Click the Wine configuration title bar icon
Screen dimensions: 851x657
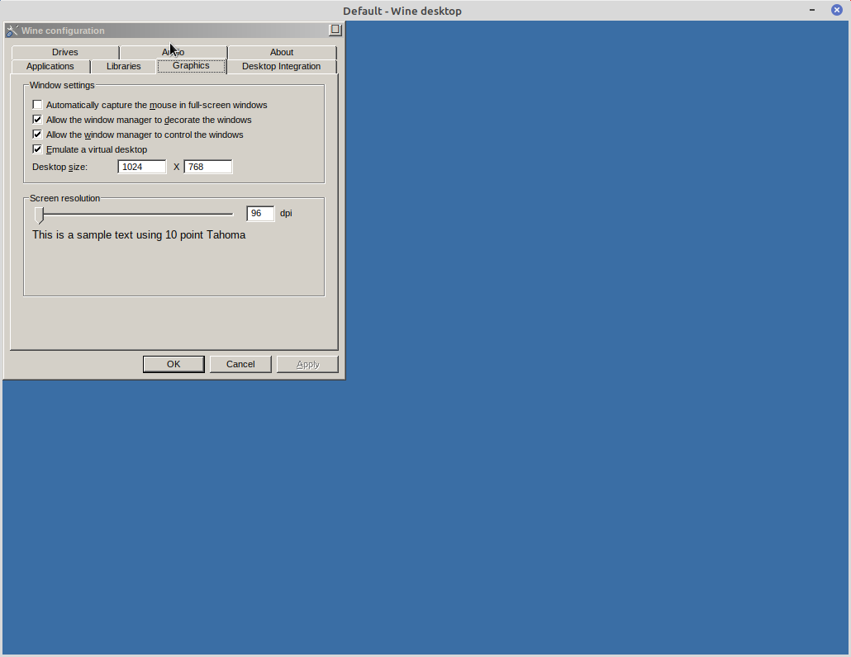[12, 31]
